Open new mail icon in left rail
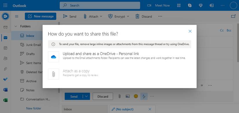 tap(5, 27)
